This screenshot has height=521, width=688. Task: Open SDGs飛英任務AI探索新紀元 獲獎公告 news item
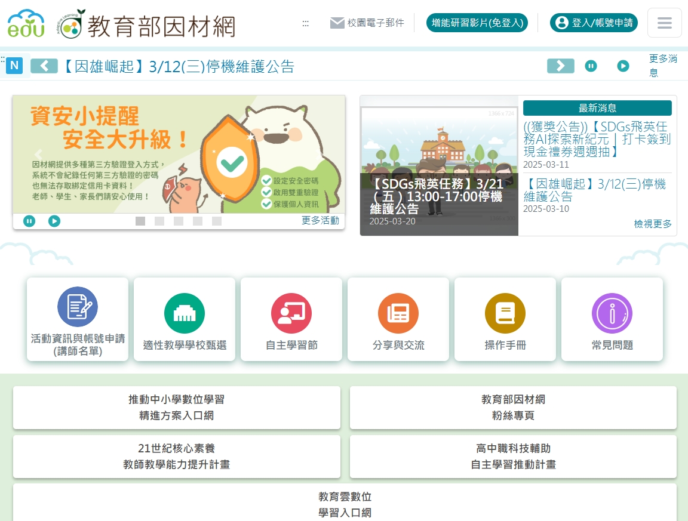597,140
